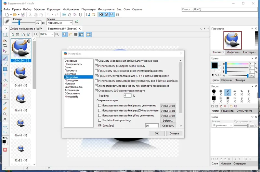Click zoom out magnifier icon
The image size is (260, 172).
pos(36,34)
